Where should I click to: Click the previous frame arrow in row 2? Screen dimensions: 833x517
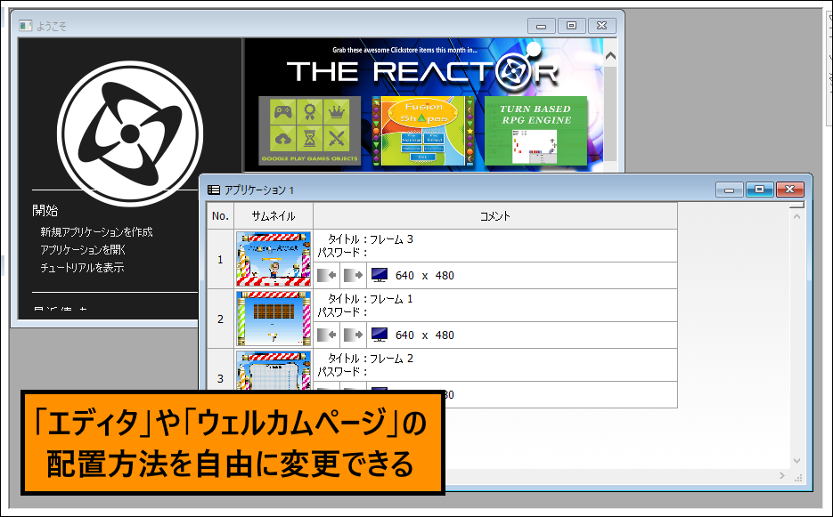pos(327,335)
